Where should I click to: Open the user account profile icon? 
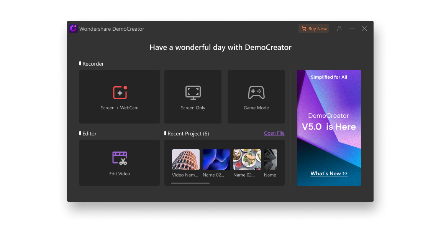[340, 28]
